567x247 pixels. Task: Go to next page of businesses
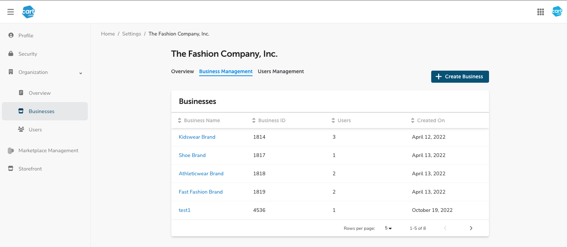pos(471,228)
